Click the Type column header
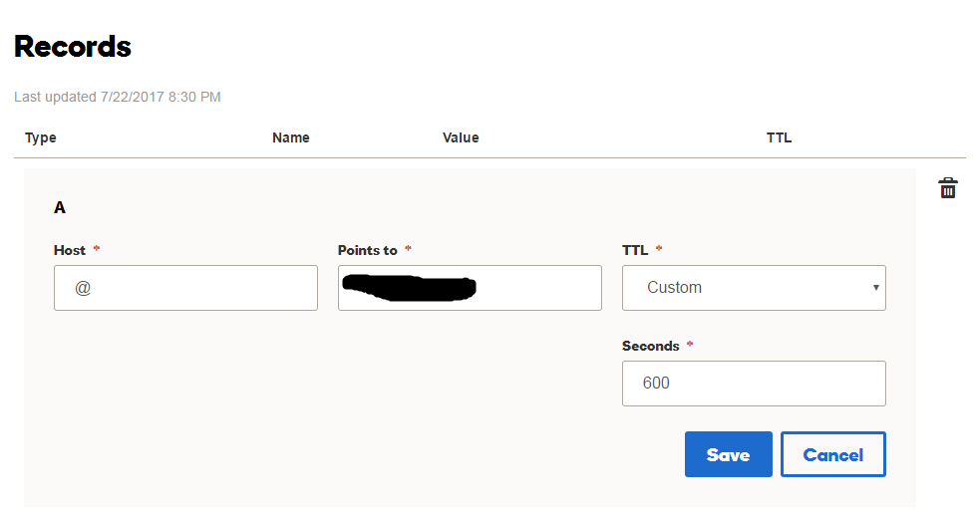973x521 pixels. coord(41,137)
